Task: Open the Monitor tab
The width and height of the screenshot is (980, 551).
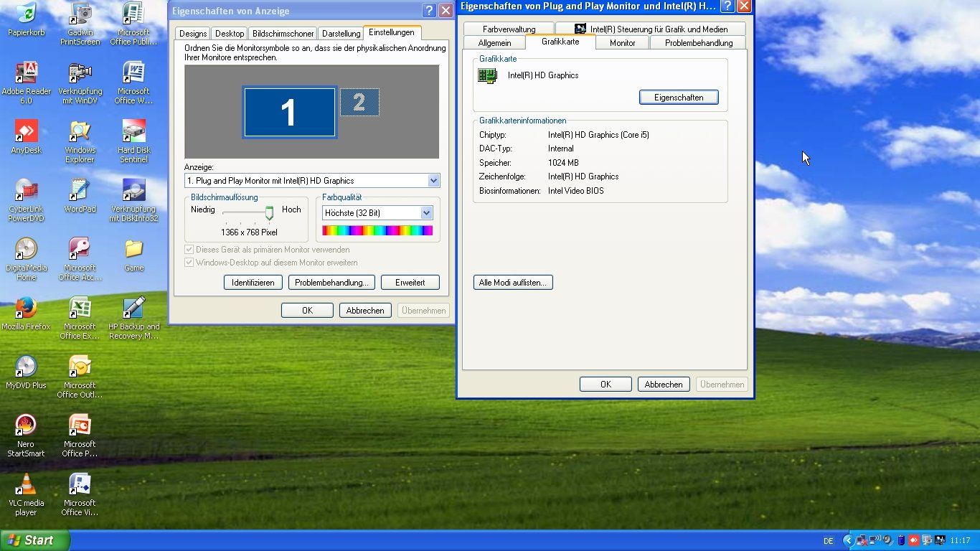Action: tap(622, 43)
